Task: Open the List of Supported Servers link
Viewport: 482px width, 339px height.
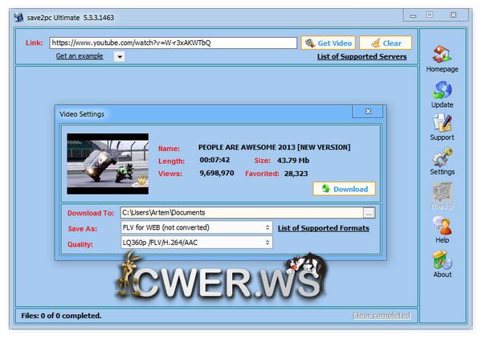Action: point(361,57)
